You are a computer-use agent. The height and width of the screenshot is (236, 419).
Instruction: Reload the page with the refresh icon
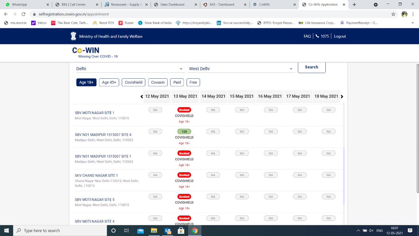[x=23, y=14]
